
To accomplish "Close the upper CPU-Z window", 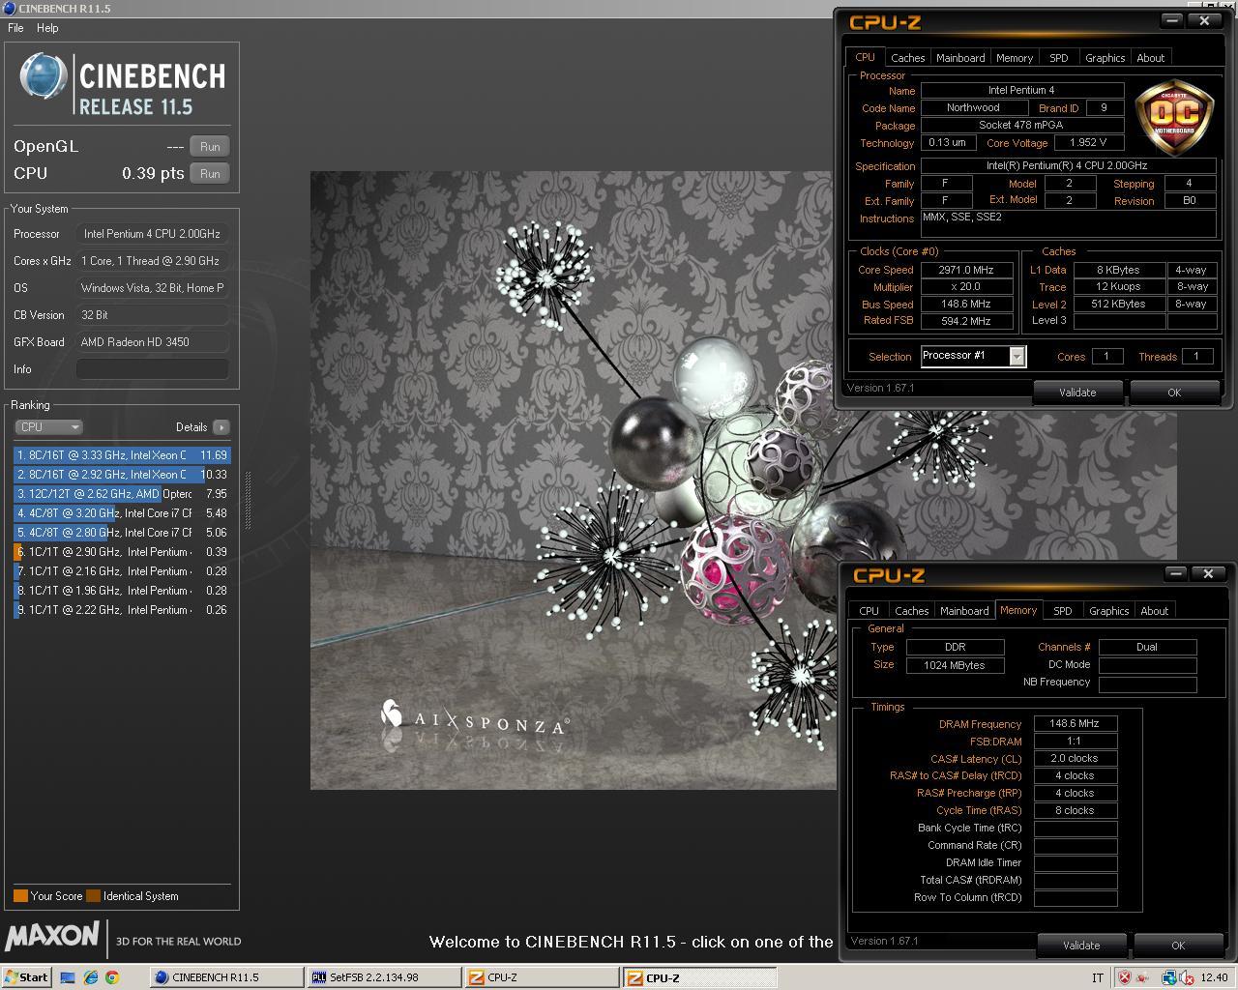I will click(1205, 20).
